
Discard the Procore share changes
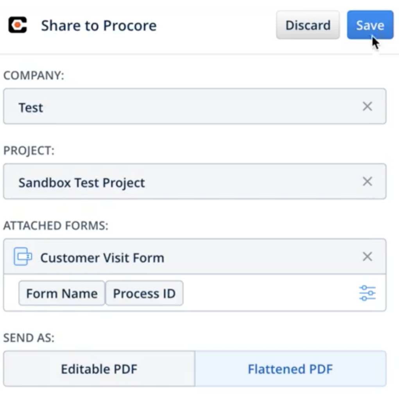(x=308, y=25)
